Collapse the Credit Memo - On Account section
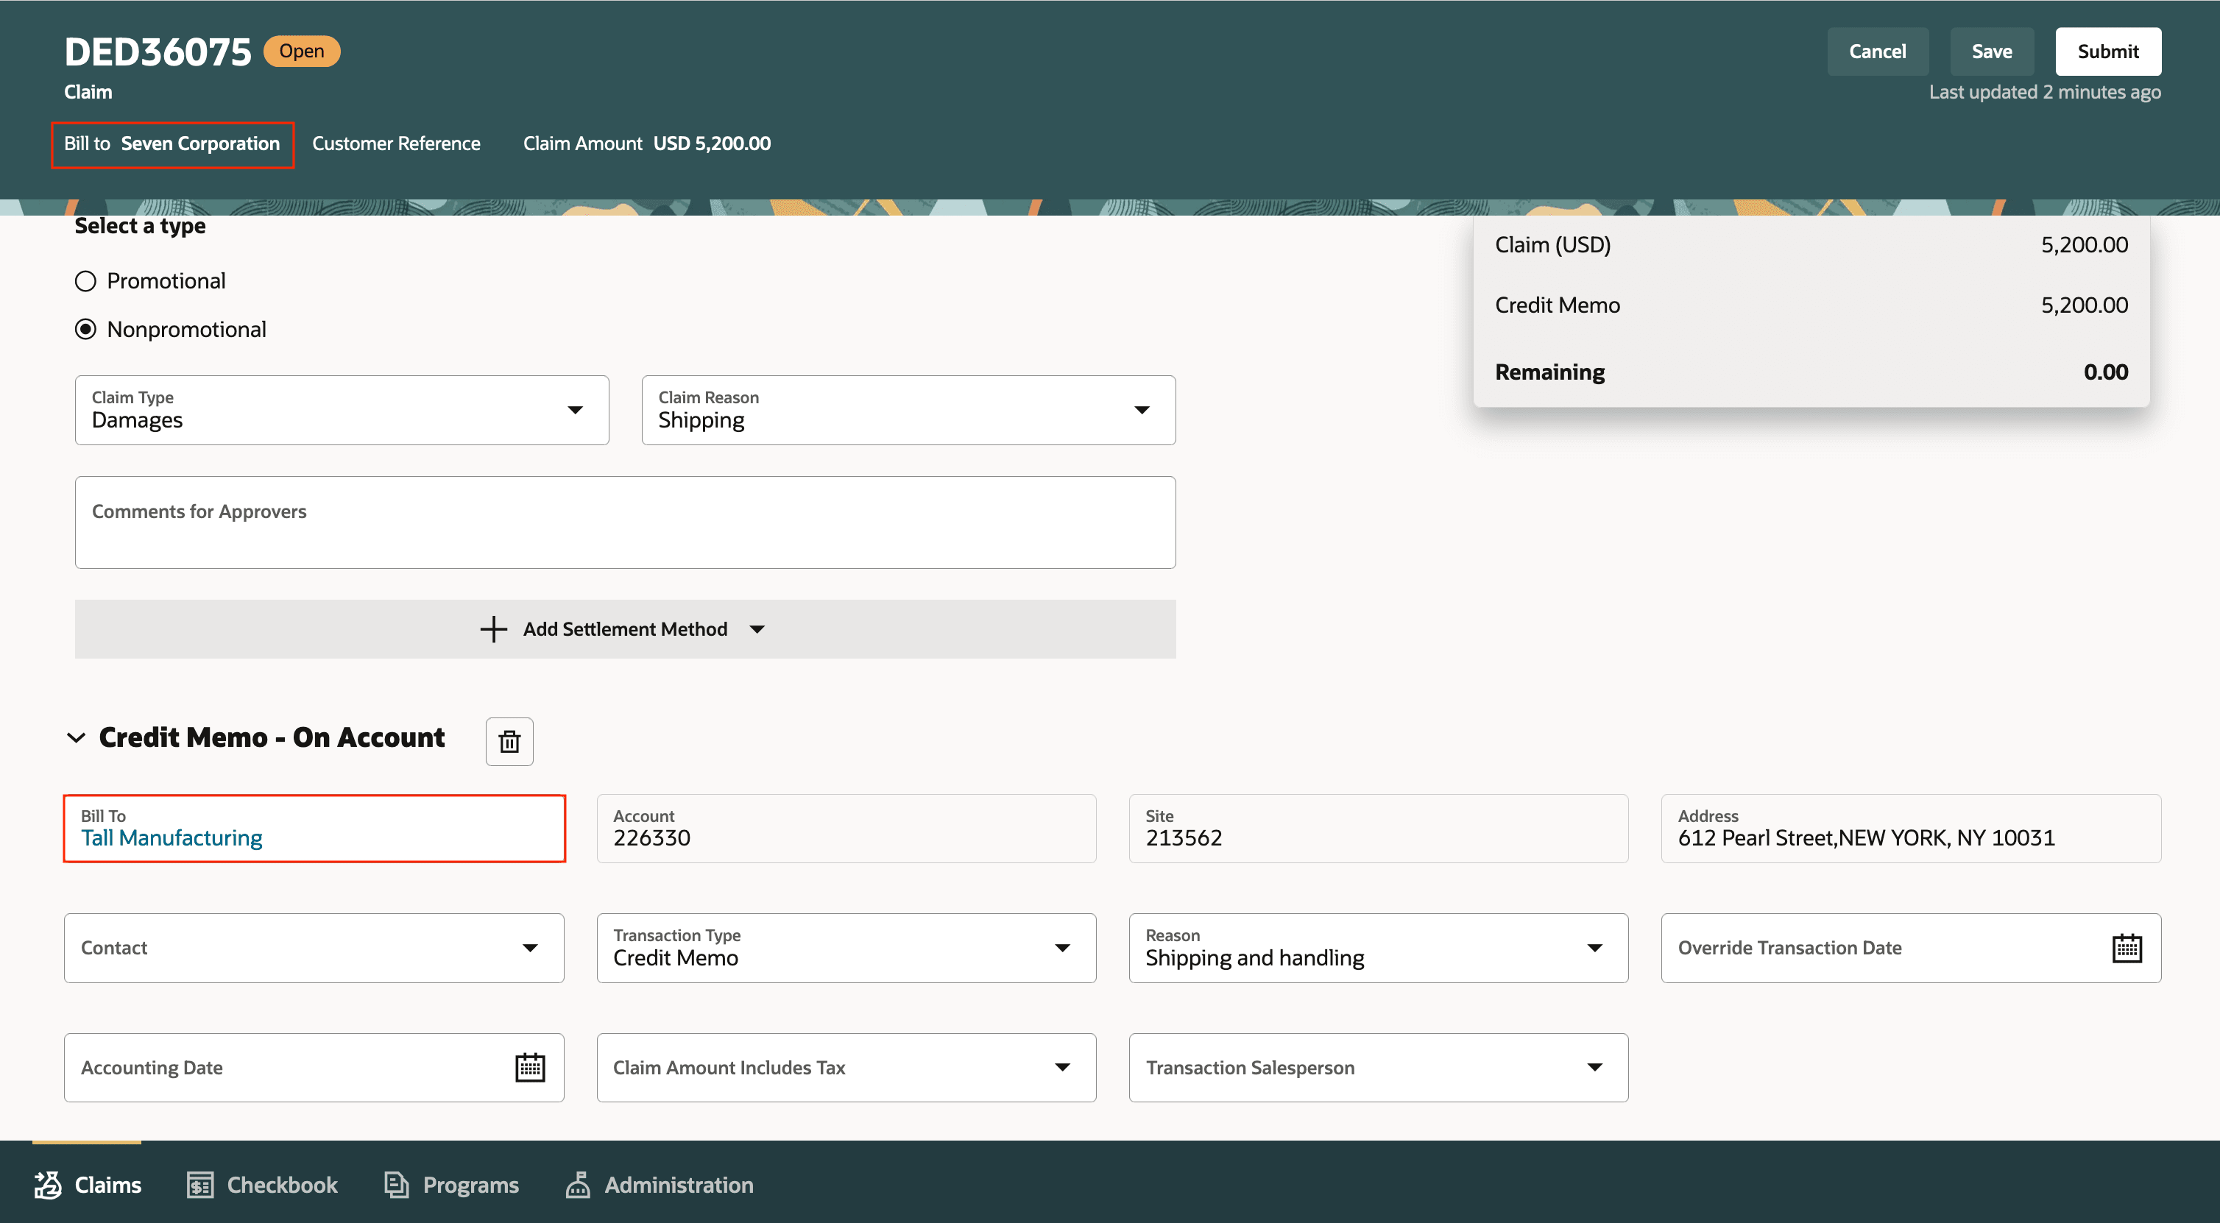 (x=76, y=737)
